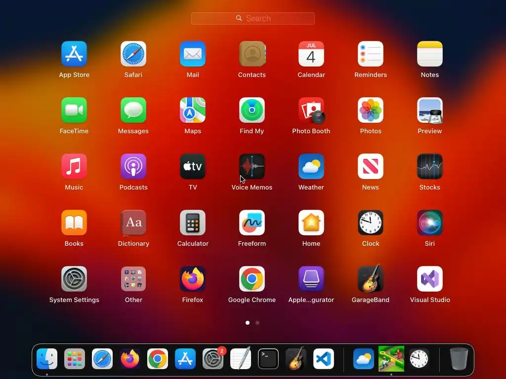Open Calendar showing JUL 4
Screen dimensions: 506x379
[x=311, y=54]
